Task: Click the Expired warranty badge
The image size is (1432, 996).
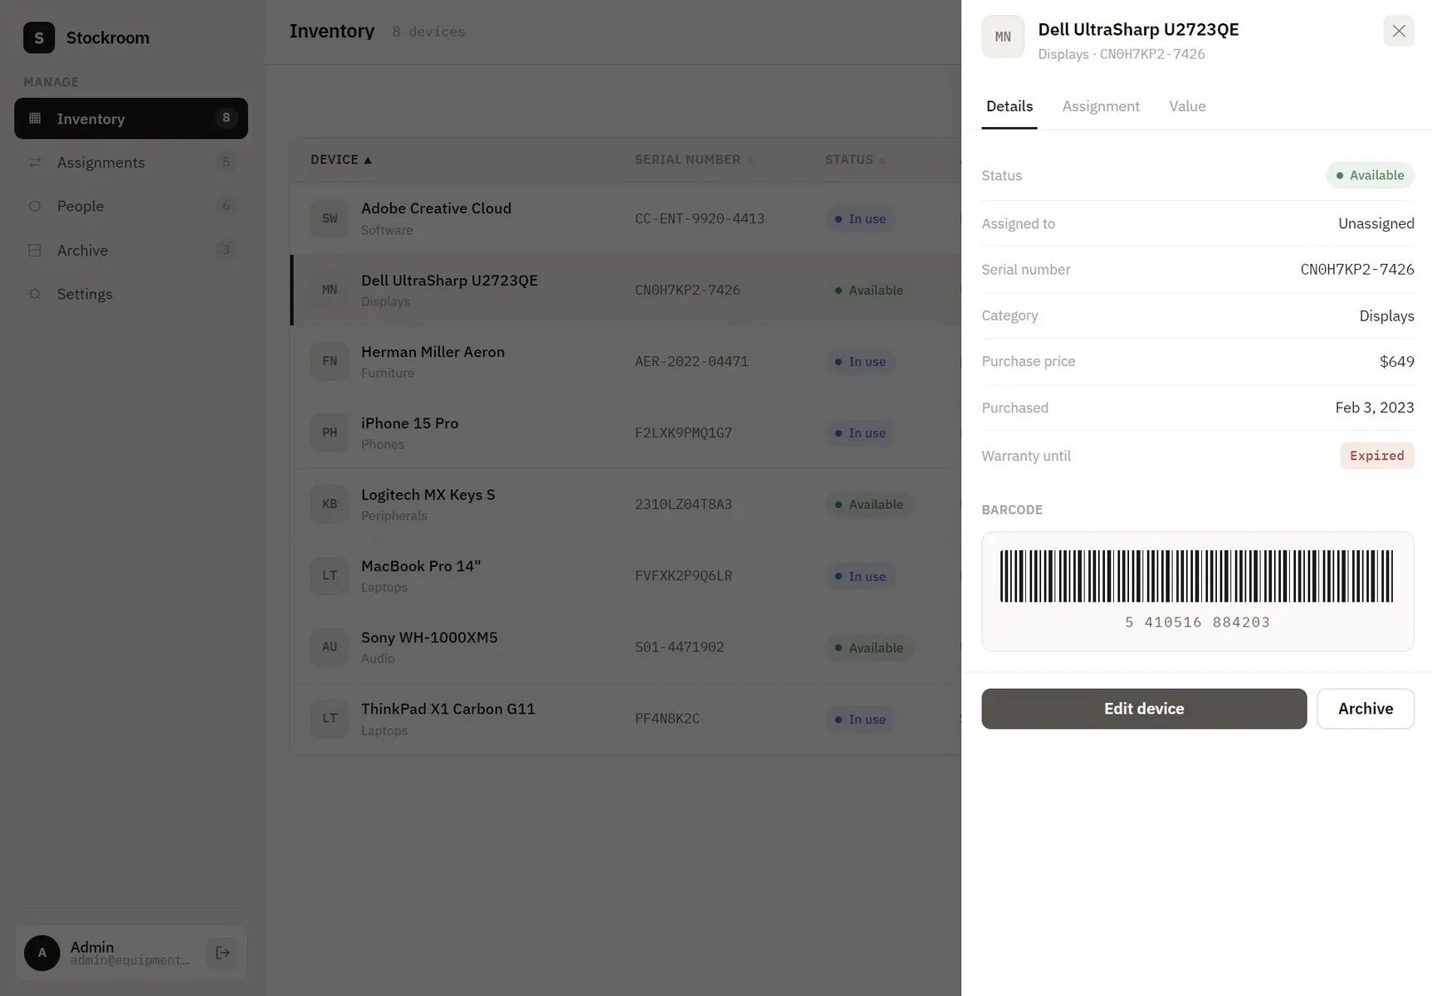Action: tap(1377, 456)
